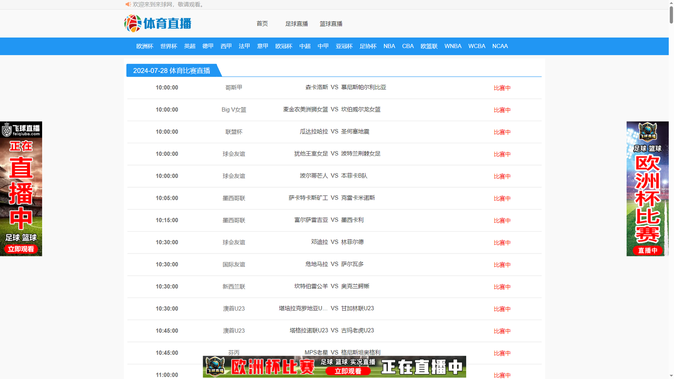The height and width of the screenshot is (379, 674).
Task: Select 欧篮联 in the blue menu
Action: pos(429,46)
